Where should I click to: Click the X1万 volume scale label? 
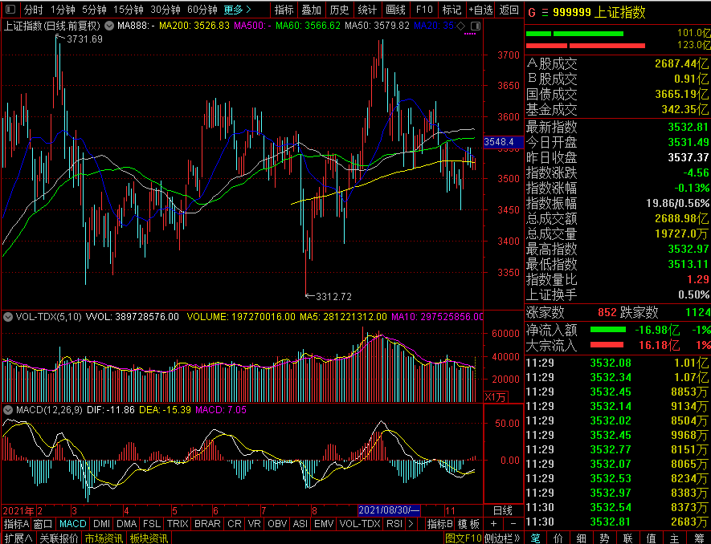(x=495, y=396)
